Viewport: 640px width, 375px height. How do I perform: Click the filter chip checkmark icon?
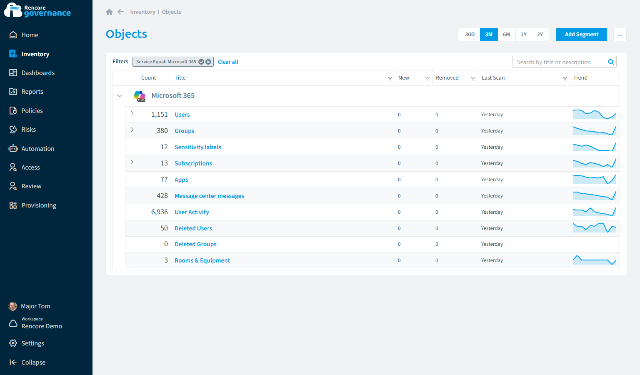[x=201, y=62]
